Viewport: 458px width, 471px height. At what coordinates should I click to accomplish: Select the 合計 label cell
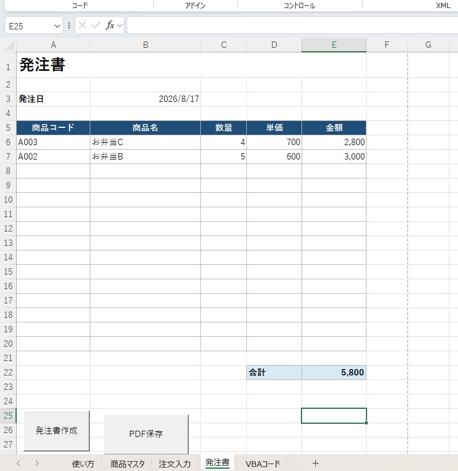pos(274,373)
